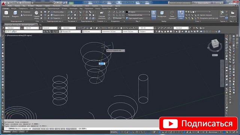This screenshot has width=240, height=135.
Task: Click the ViewCube in the viewport
Action: [x=215, y=43]
